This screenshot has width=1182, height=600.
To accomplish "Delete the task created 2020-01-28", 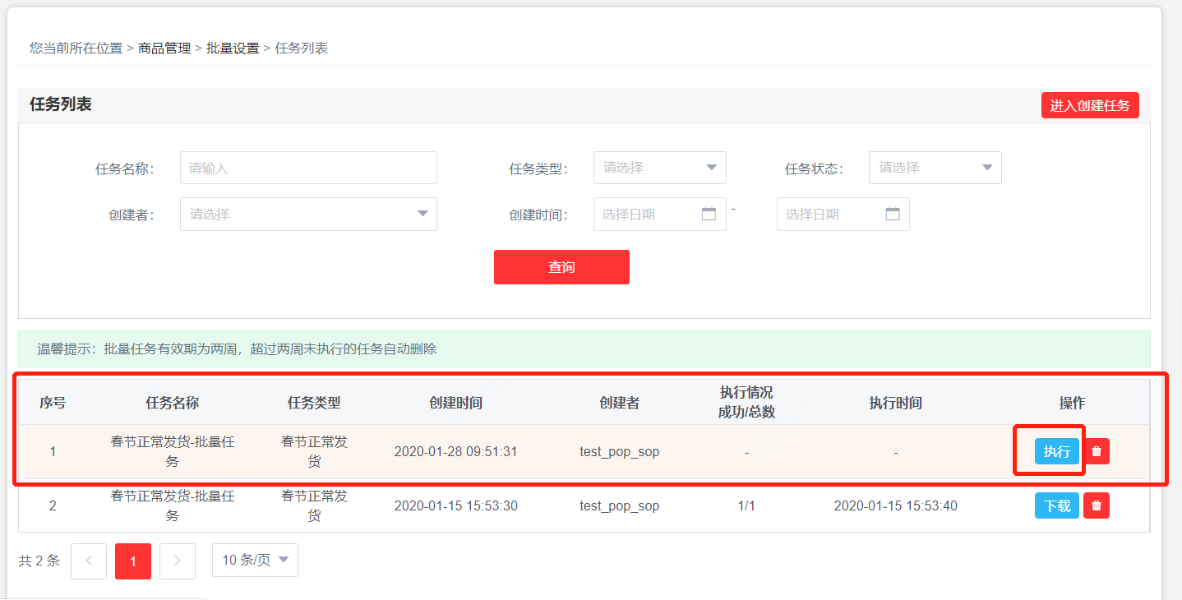I will pos(1097,451).
